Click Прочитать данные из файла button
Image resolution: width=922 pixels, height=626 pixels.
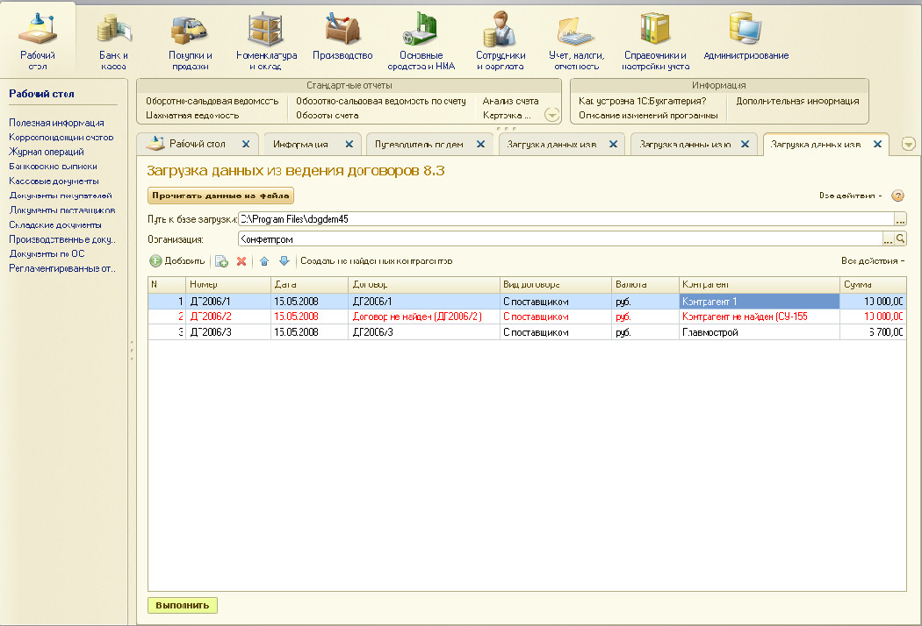point(220,196)
